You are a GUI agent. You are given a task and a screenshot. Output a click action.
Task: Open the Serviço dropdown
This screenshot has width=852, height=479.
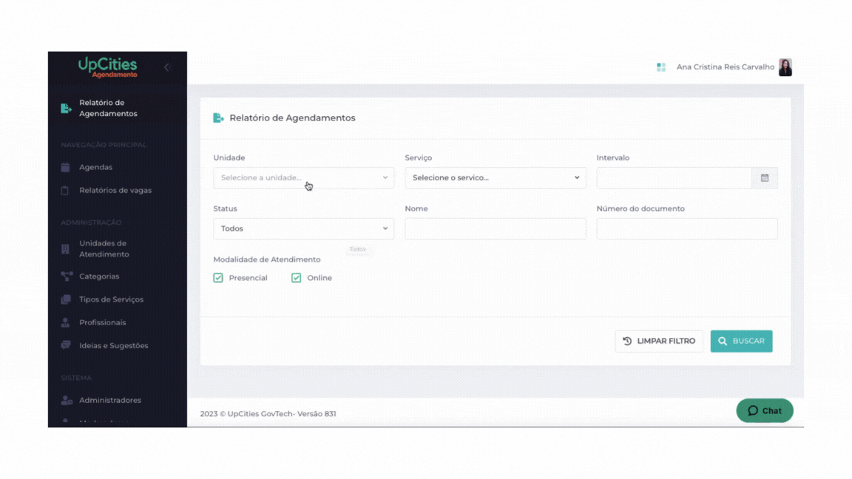496,178
